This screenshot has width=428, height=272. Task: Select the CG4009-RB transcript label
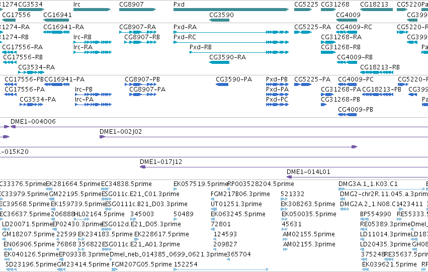[x=355, y=57]
